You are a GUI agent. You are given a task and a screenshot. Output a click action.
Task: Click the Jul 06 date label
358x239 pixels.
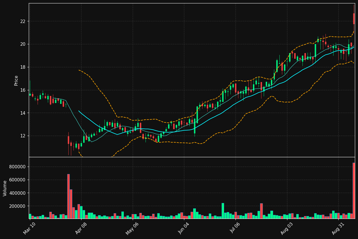click(235, 228)
